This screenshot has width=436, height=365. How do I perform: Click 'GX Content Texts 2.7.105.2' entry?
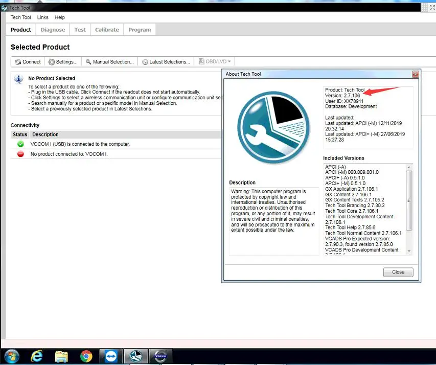pyautogui.click(x=355, y=200)
